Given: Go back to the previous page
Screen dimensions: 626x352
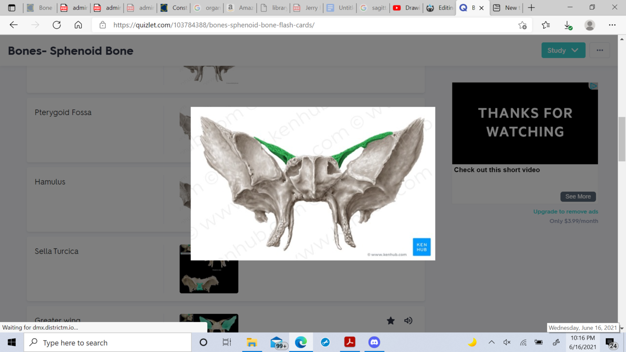Looking at the screenshot, I should [x=14, y=25].
